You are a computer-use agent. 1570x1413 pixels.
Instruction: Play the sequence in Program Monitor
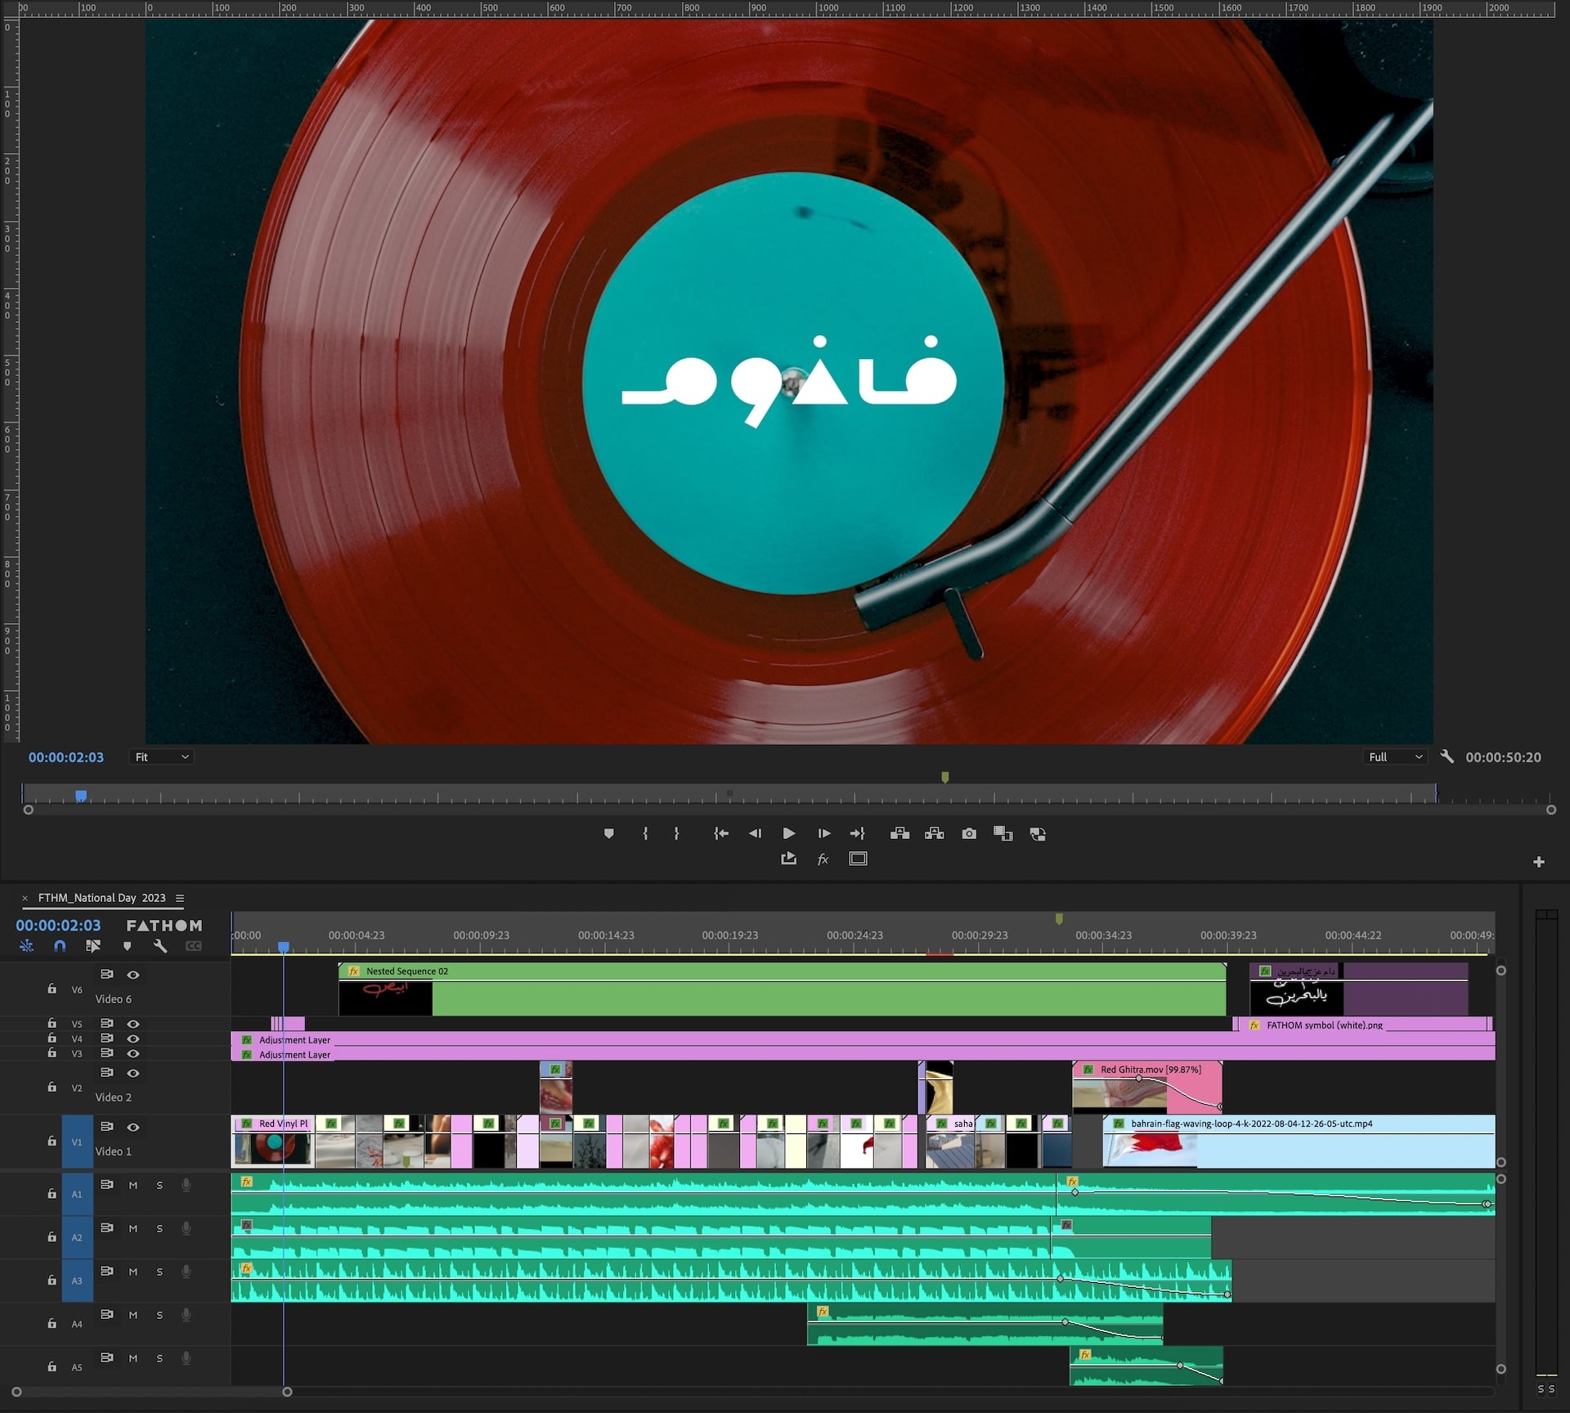pos(789,833)
